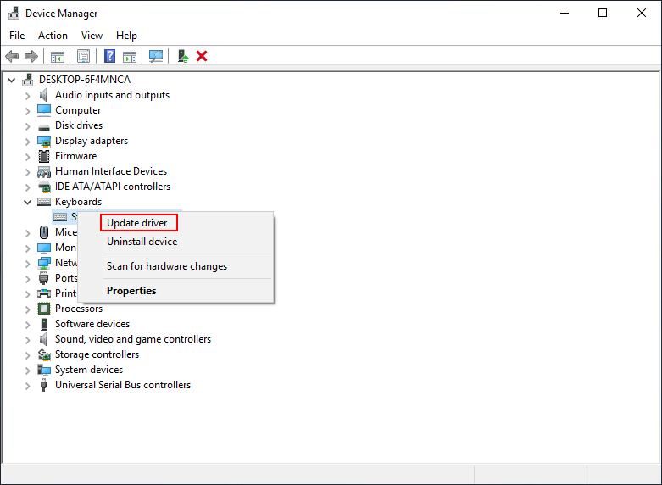Click the Device Manager title bar icon
This screenshot has width=662, height=485.
14,13
